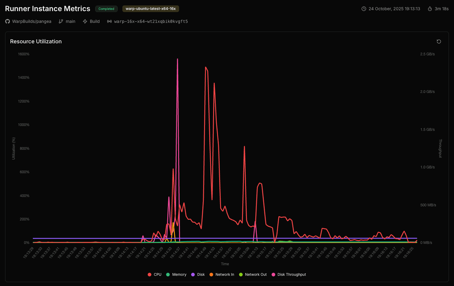Toggle the Disk series visibility
454x286 pixels.
coord(198,274)
